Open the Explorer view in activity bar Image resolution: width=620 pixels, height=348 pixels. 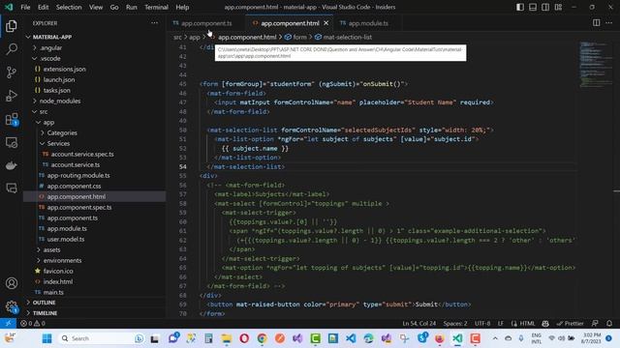coord(12,26)
